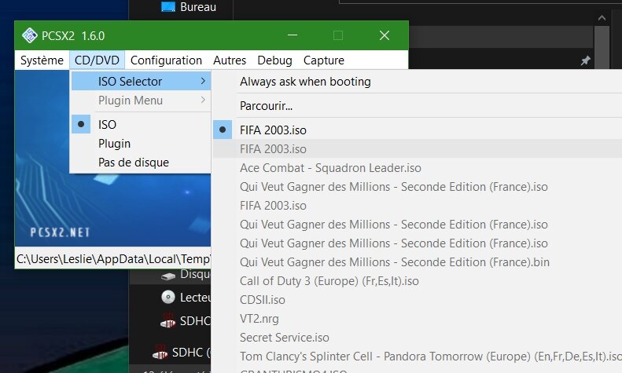Click Parcourir... to browse for ISO

pos(266,105)
